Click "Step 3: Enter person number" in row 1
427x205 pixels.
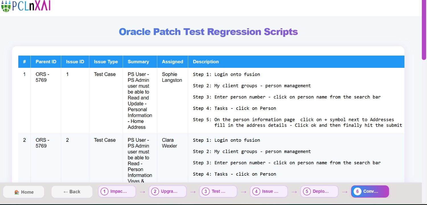[x=287, y=97]
